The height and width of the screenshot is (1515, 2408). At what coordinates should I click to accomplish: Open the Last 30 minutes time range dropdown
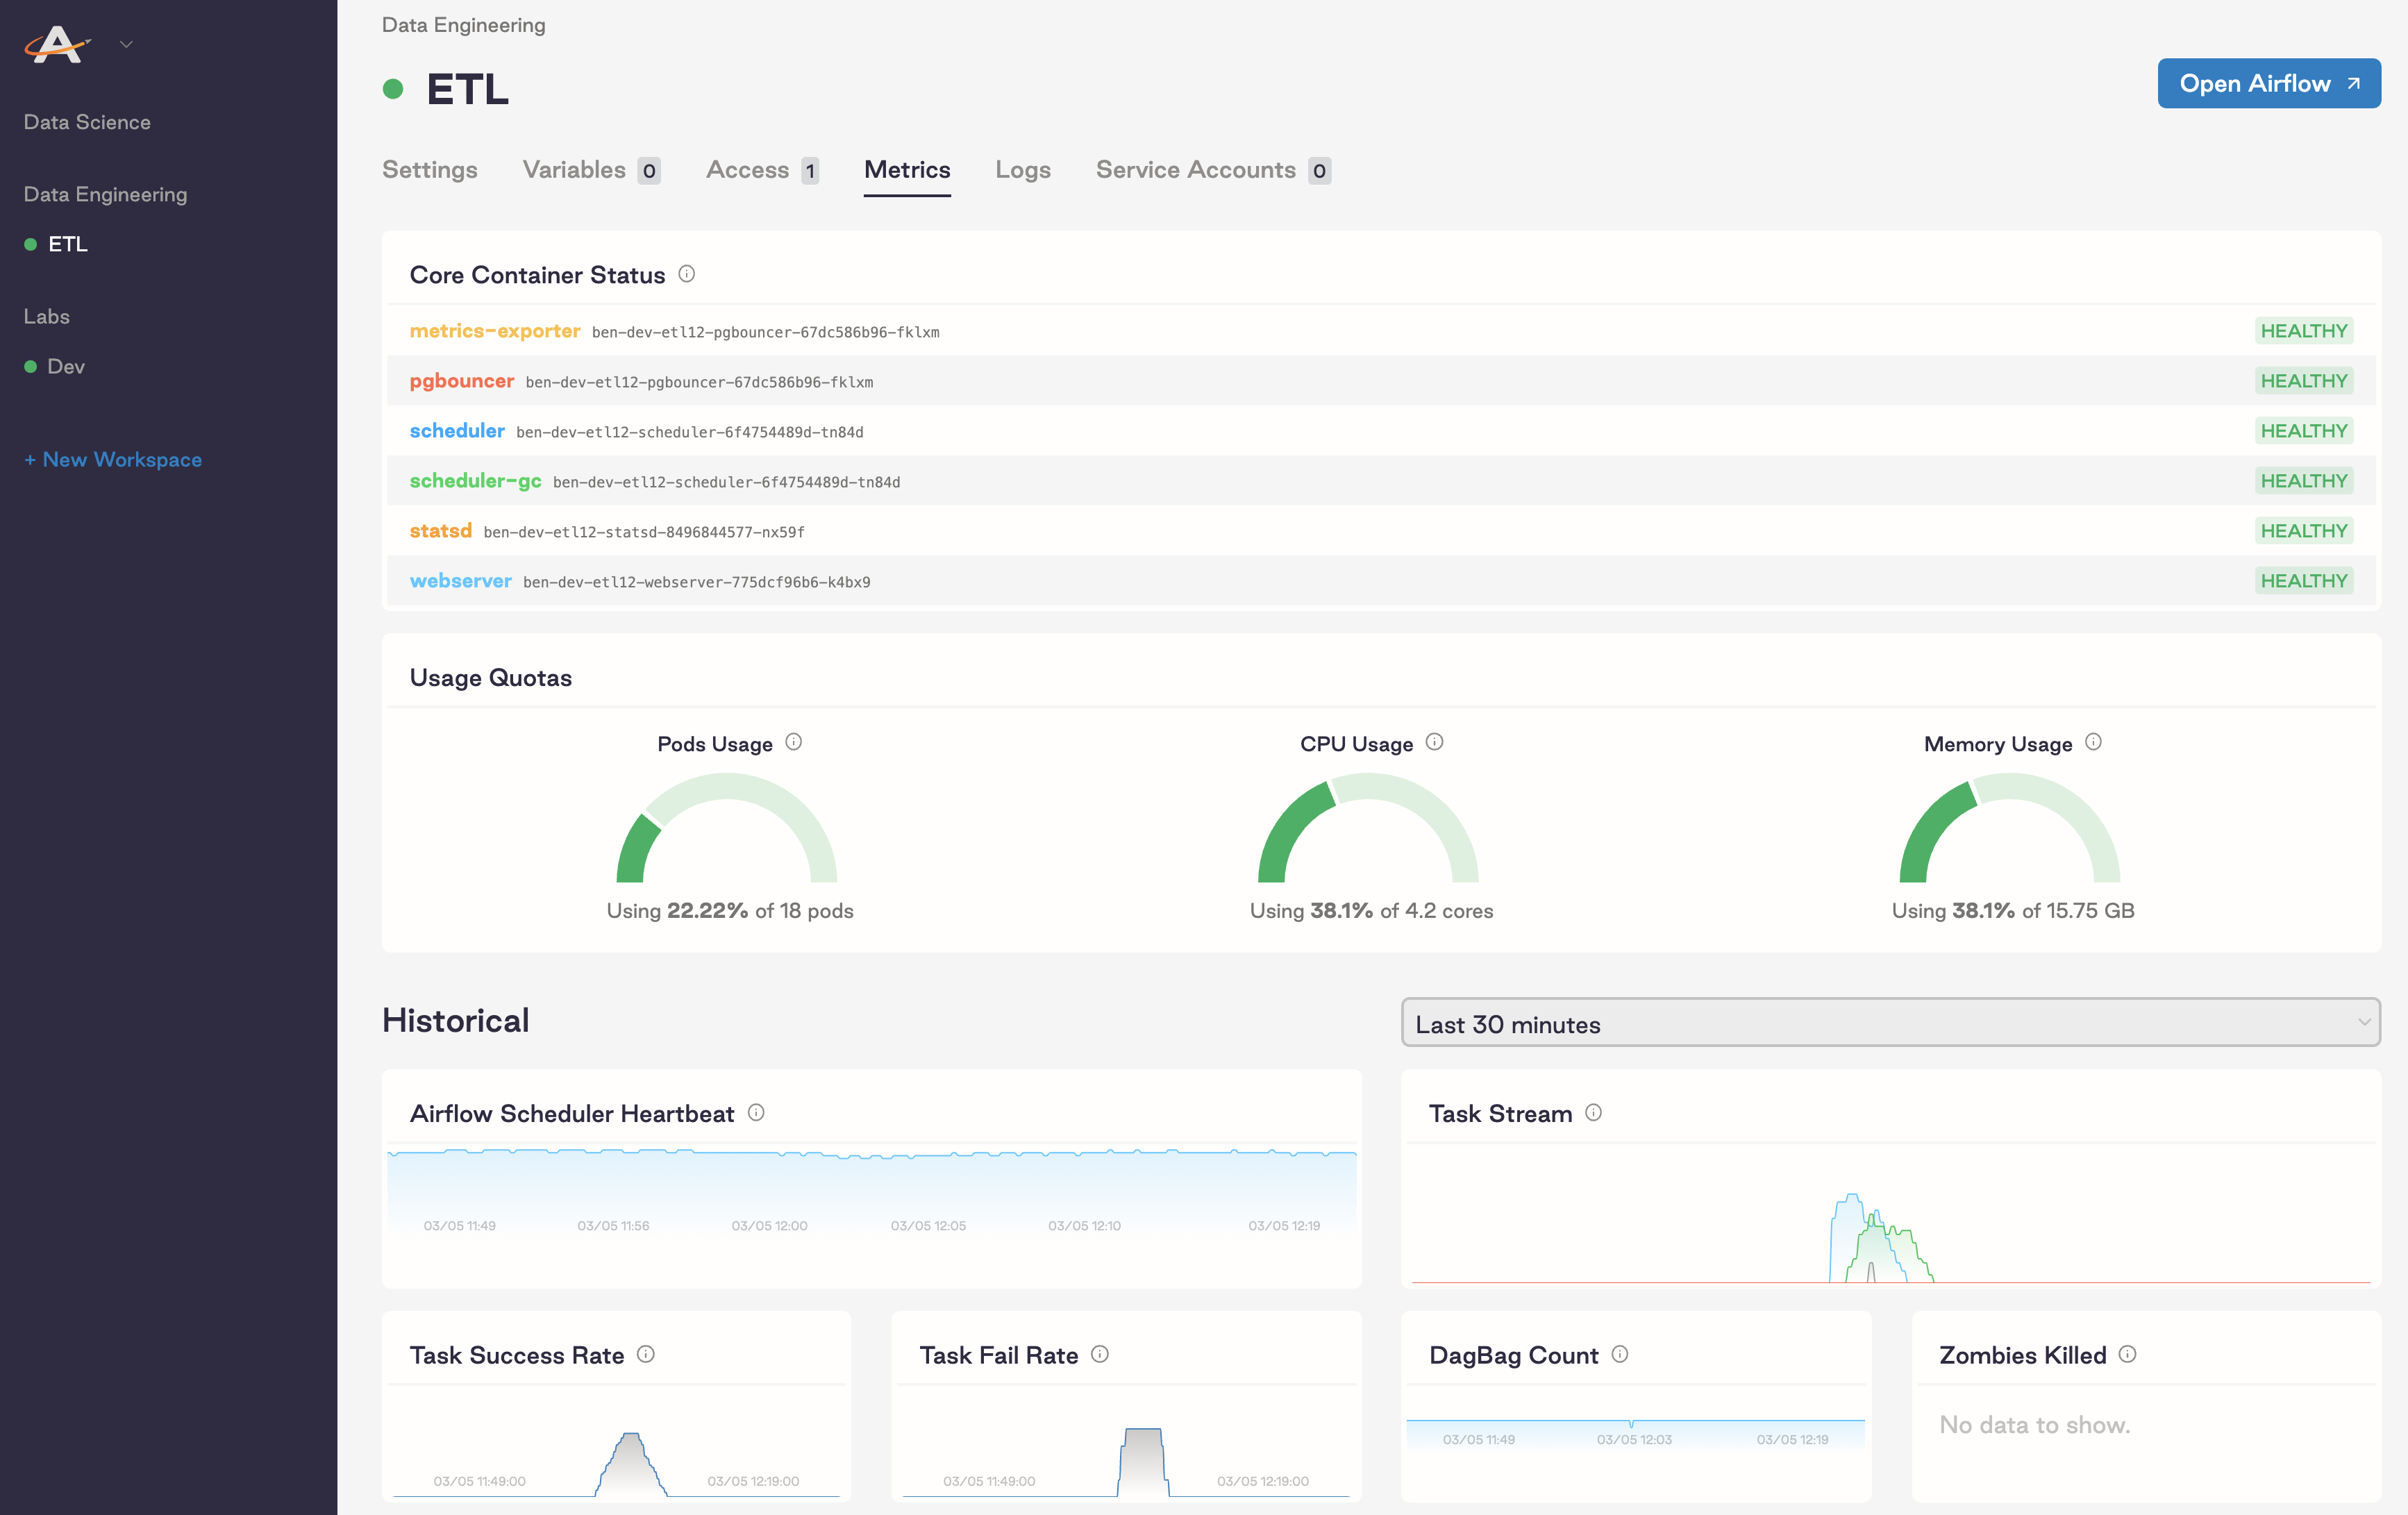coord(1890,1023)
